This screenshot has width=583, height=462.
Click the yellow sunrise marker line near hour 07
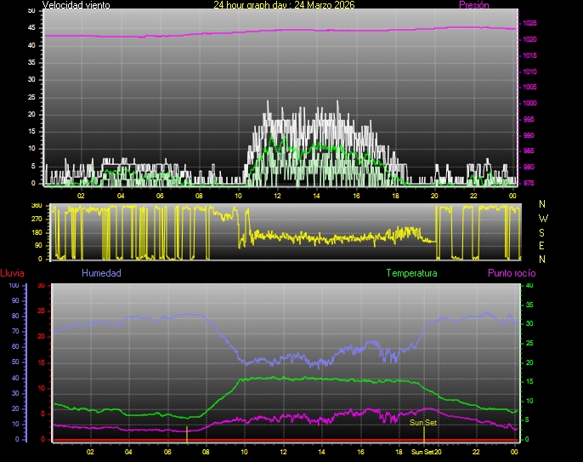(187, 432)
